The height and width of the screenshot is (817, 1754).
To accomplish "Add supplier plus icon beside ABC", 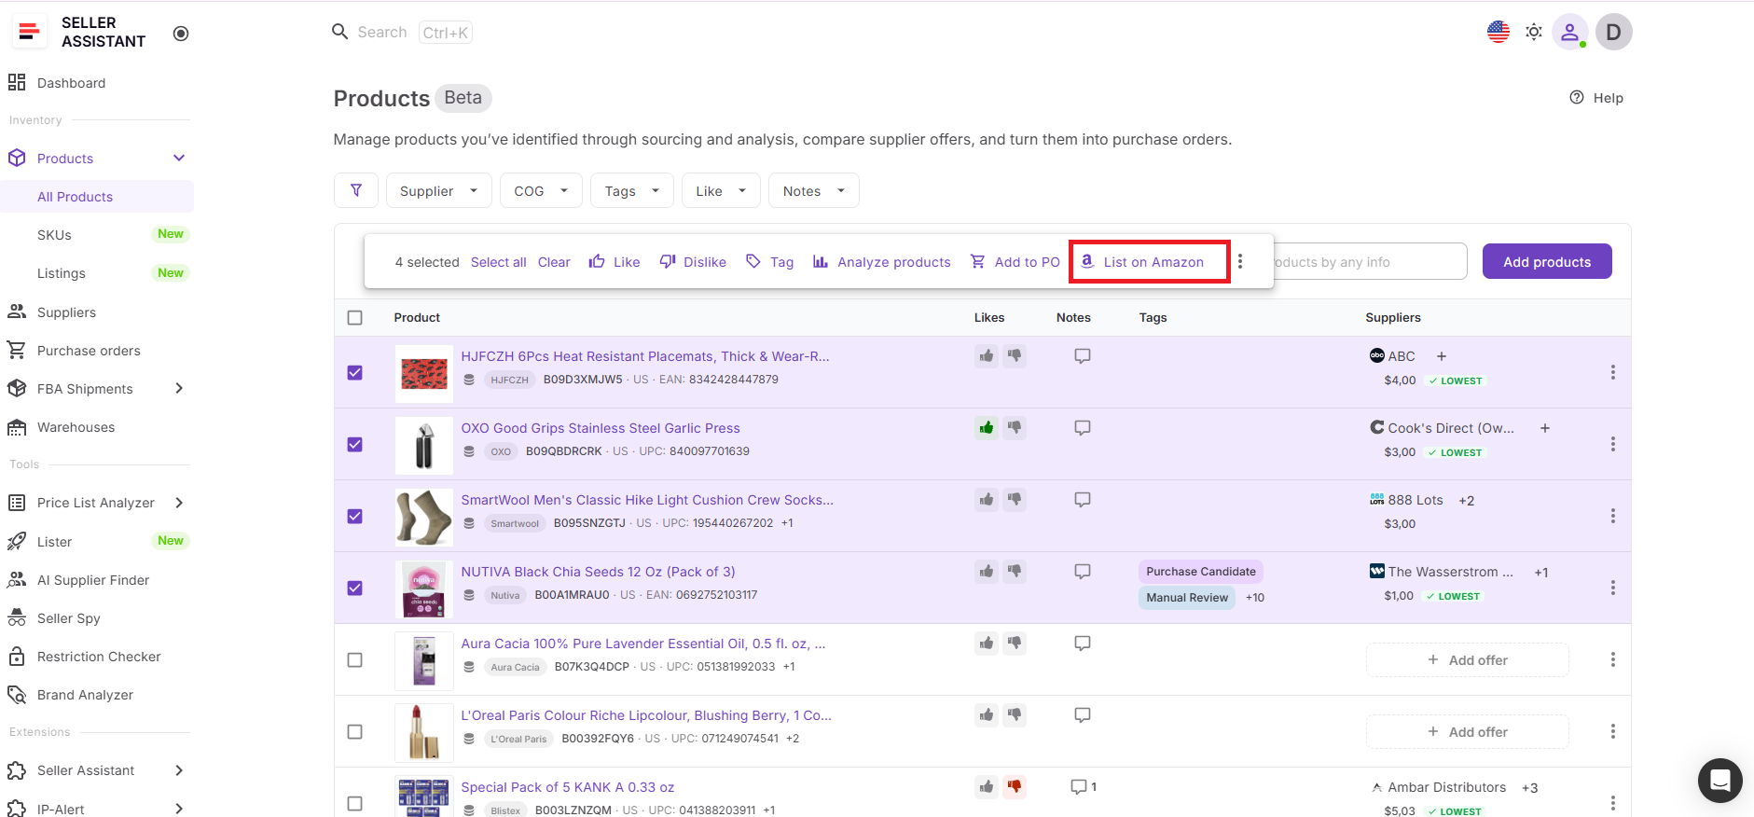I will point(1442,356).
